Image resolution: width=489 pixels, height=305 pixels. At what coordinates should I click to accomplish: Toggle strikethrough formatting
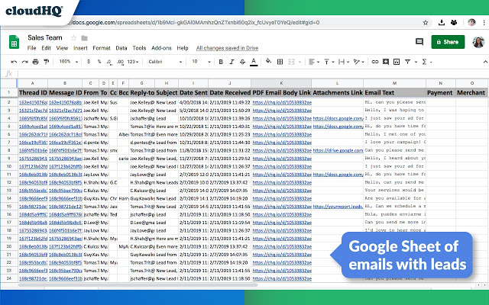pos(242,61)
